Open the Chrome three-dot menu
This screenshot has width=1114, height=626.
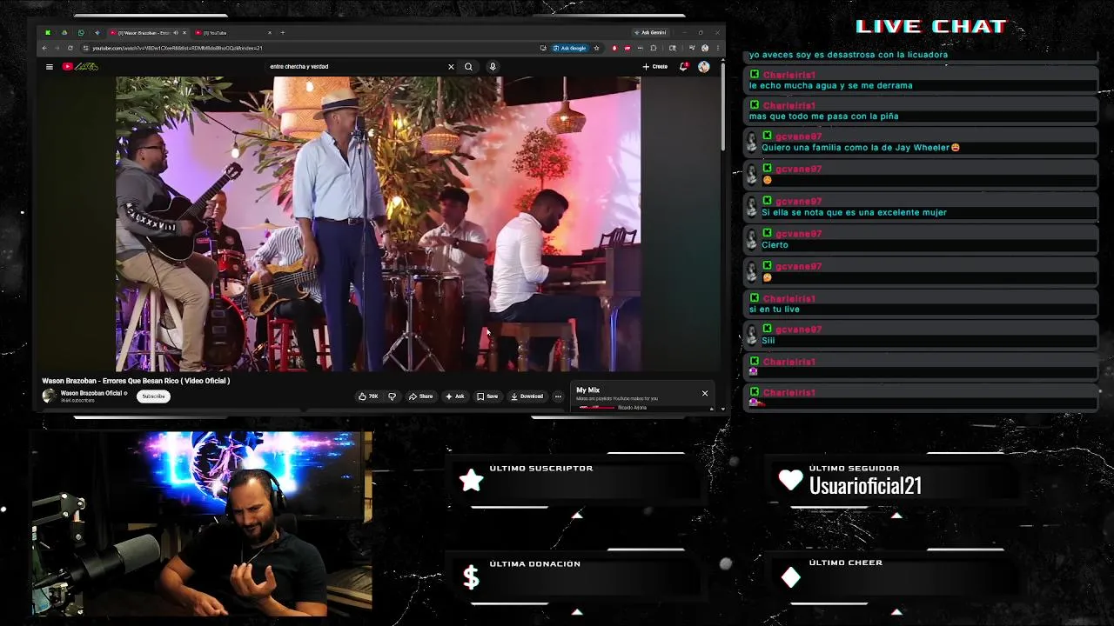point(718,48)
